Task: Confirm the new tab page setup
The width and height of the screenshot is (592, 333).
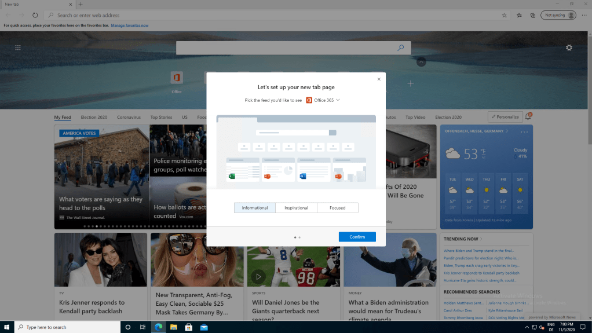Action: click(x=357, y=237)
